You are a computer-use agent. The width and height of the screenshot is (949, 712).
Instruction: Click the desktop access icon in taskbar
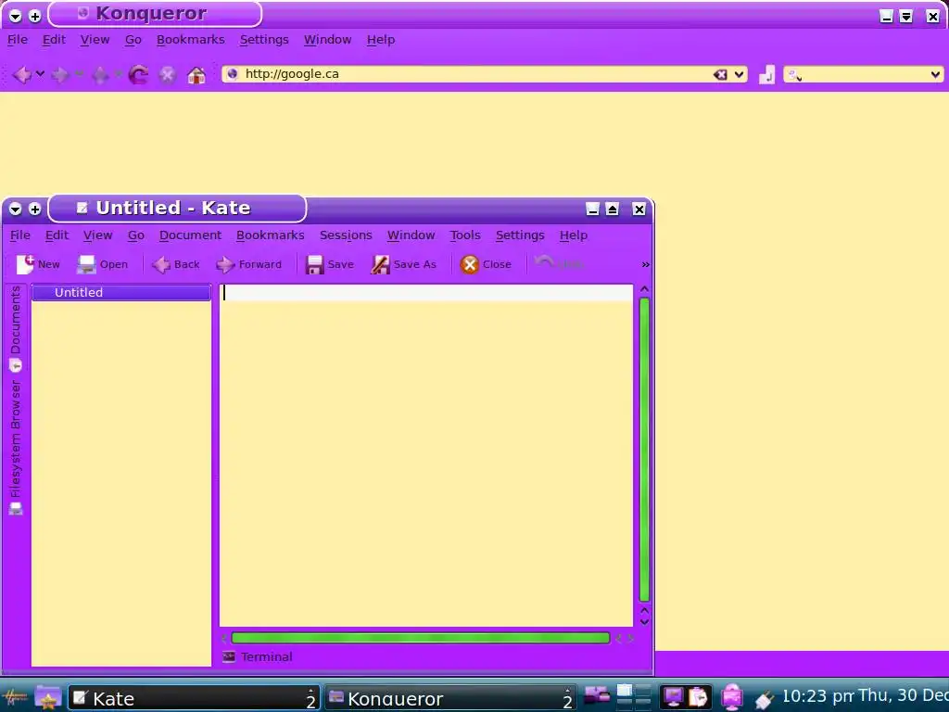pyautogui.click(x=597, y=695)
